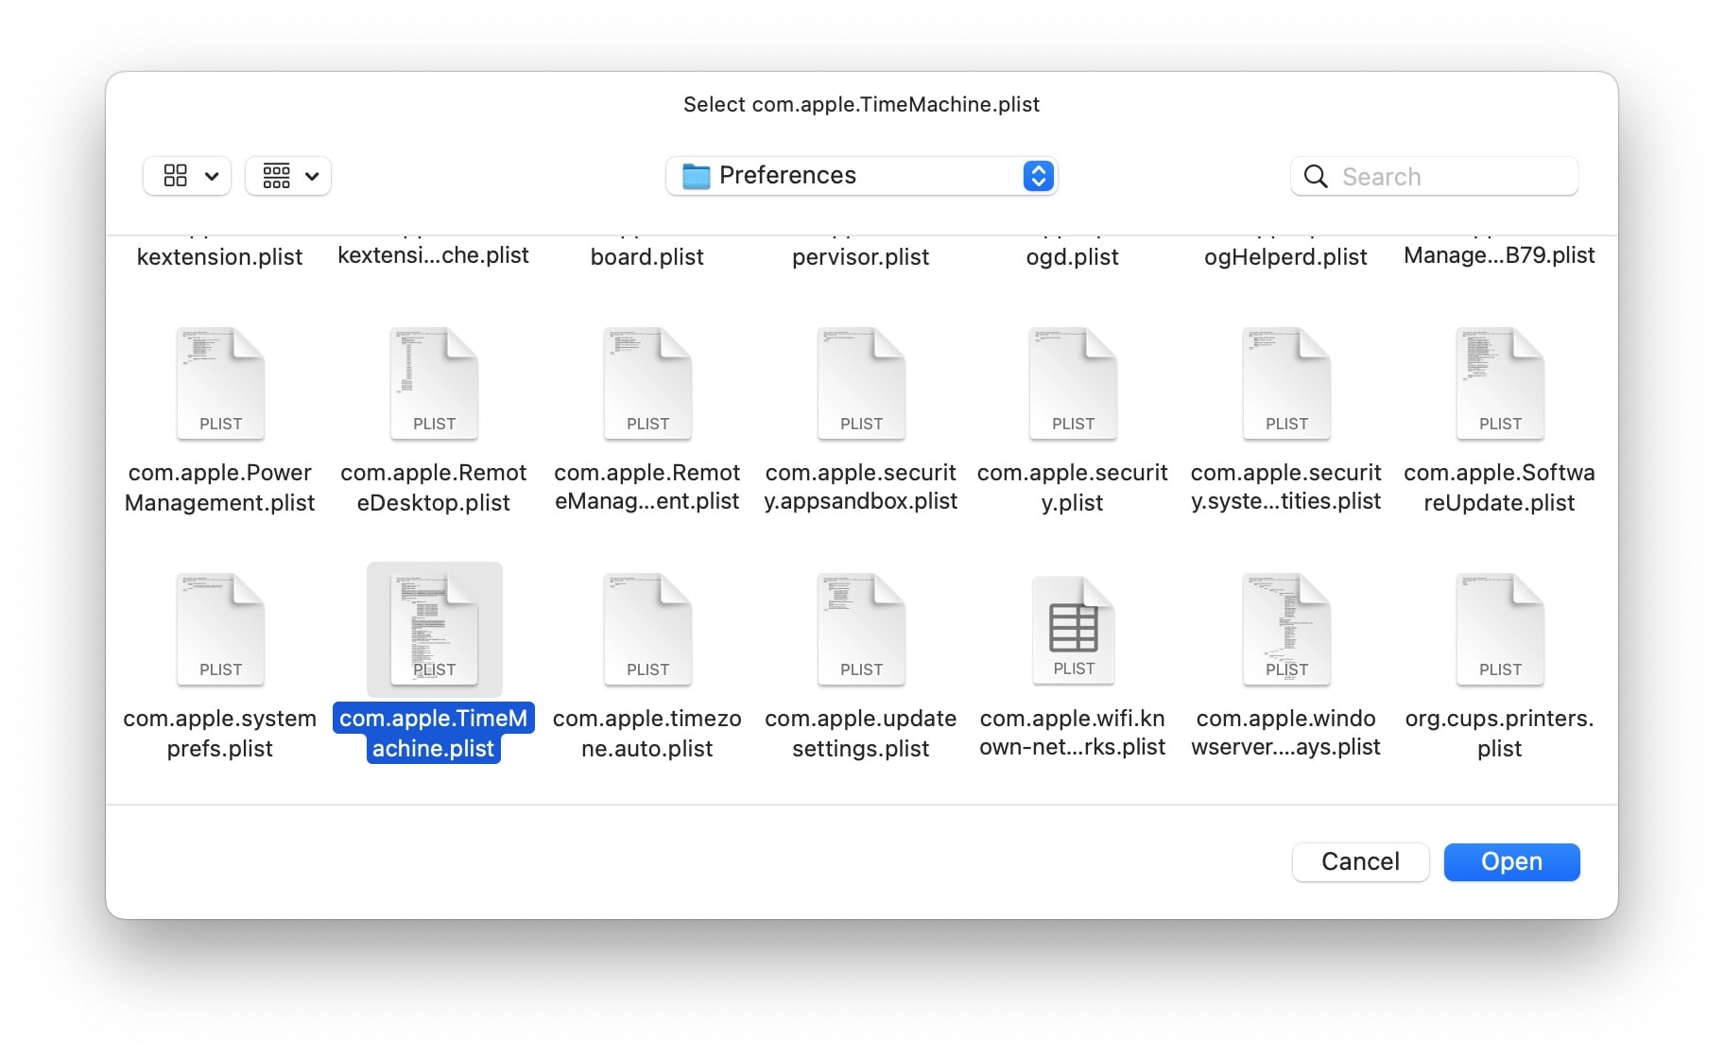Select the highlighted com.apple.TimeMachine.plist thumbnail
The image size is (1724, 1059).
click(434, 630)
